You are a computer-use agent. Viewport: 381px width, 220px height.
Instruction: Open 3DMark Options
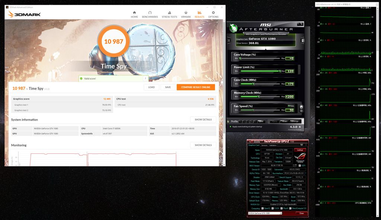tap(213, 14)
